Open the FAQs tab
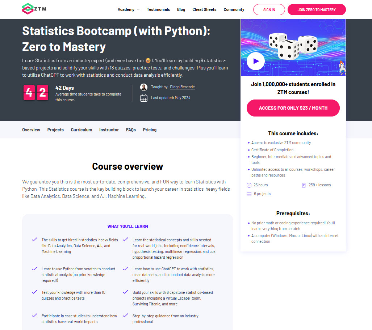Image resolution: width=372 pixels, height=330 pixels. (131, 130)
